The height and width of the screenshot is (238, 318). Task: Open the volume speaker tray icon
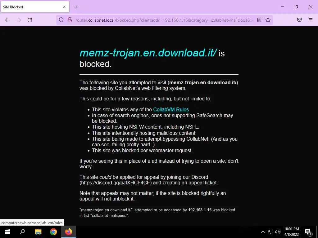tap(278, 232)
